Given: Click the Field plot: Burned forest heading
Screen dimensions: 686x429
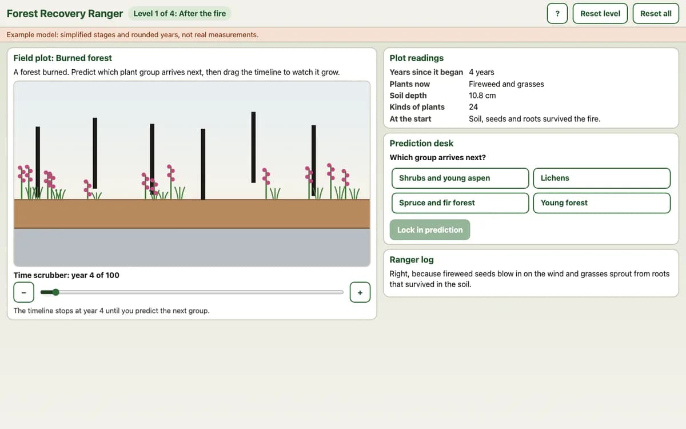Looking at the screenshot, I should (x=63, y=58).
